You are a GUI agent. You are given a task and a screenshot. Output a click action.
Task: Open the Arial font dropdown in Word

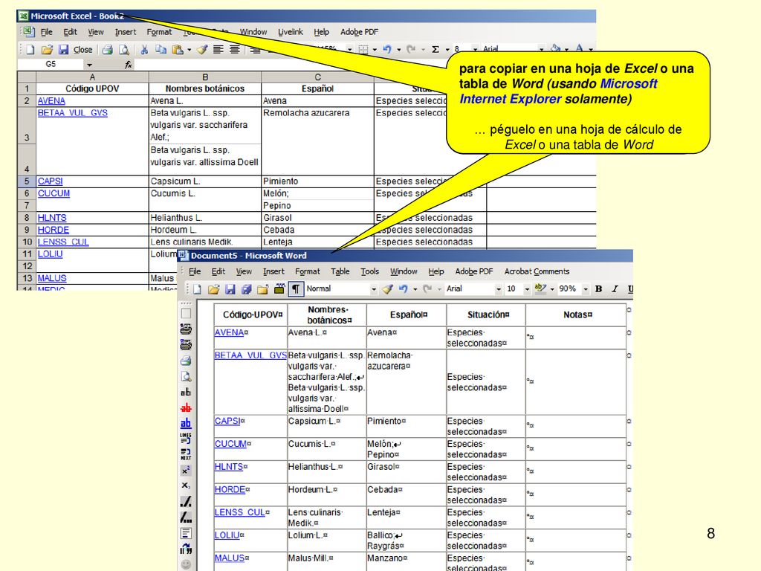pyautogui.click(x=499, y=289)
